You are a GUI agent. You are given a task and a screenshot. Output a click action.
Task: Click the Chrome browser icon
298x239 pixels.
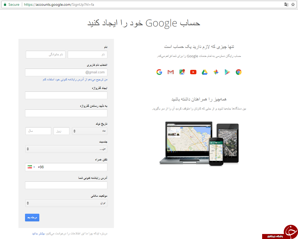[x=238, y=72]
